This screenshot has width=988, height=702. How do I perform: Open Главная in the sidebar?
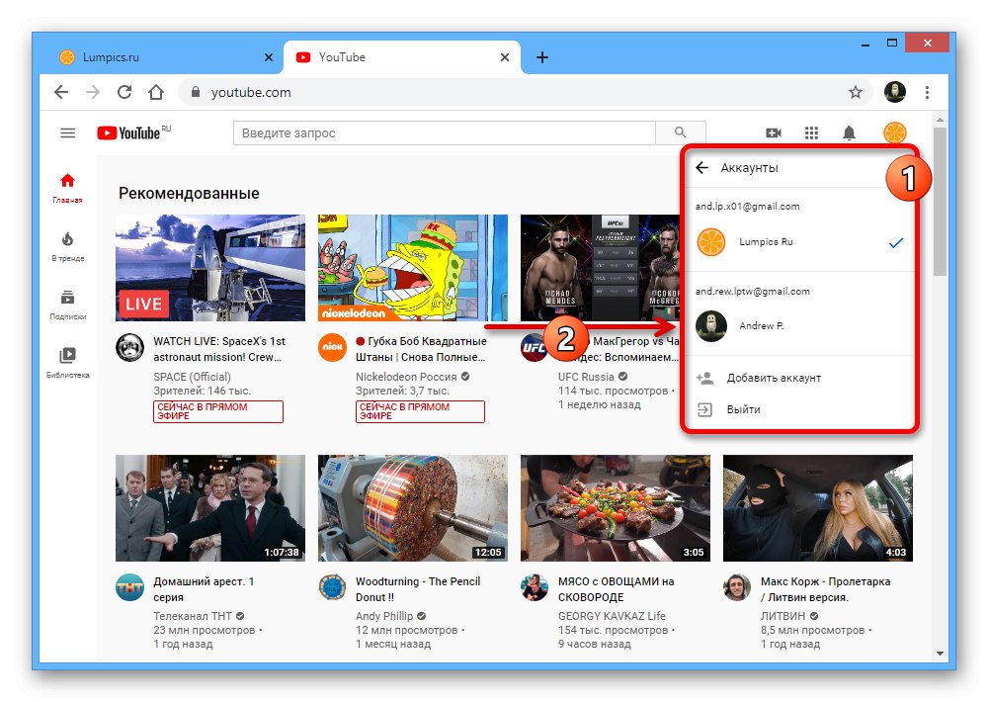(x=67, y=189)
